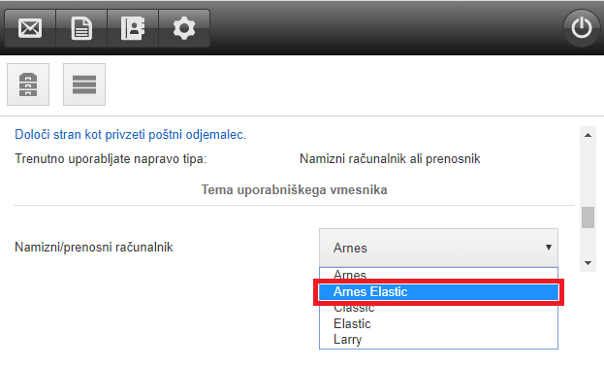Click the Namizni računalnik ali prenosnik text
The image size is (604, 367).
pyautogui.click(x=390, y=158)
